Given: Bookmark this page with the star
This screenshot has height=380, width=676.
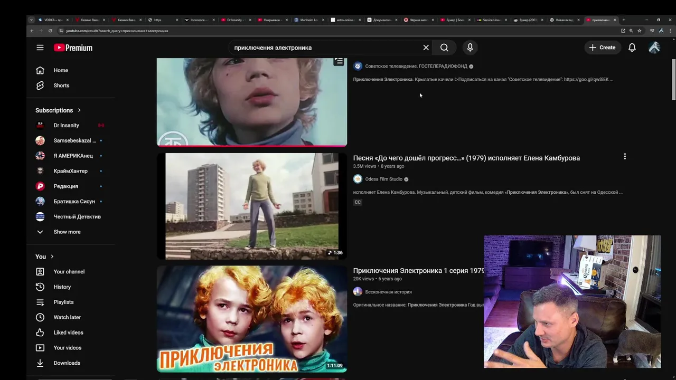Looking at the screenshot, I should pyautogui.click(x=640, y=31).
